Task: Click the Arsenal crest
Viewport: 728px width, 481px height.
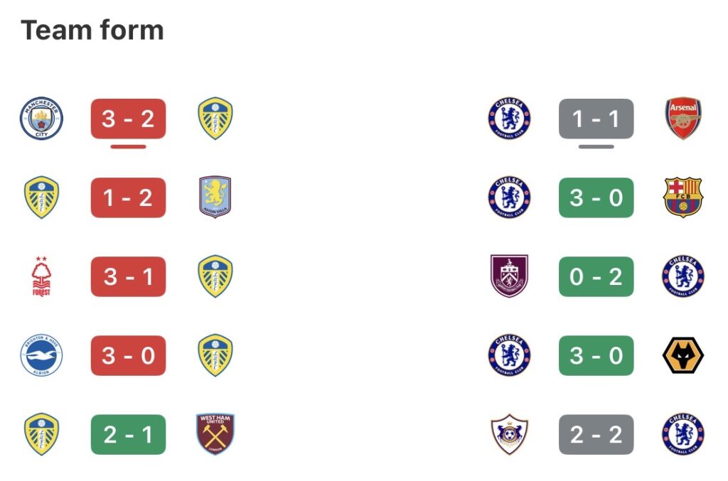Action: pyautogui.click(x=682, y=119)
